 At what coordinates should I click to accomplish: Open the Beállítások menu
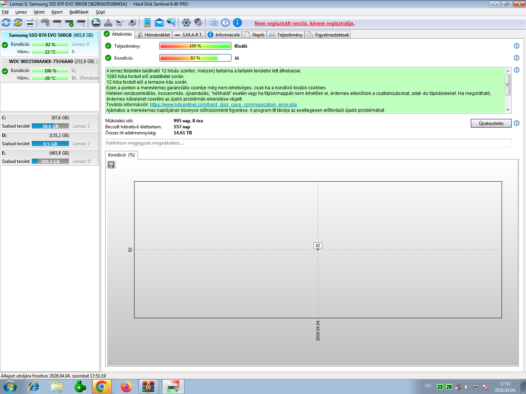click(x=79, y=12)
